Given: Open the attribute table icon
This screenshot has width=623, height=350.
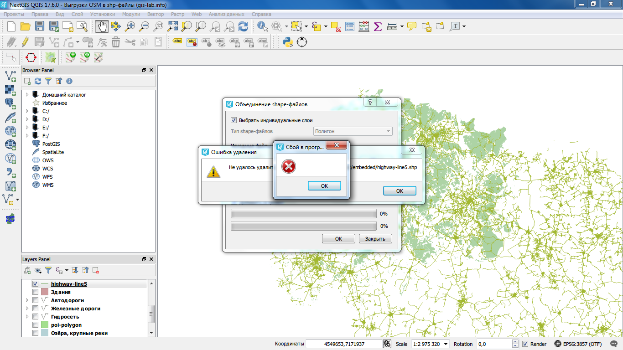Looking at the screenshot, I should click(350, 26).
